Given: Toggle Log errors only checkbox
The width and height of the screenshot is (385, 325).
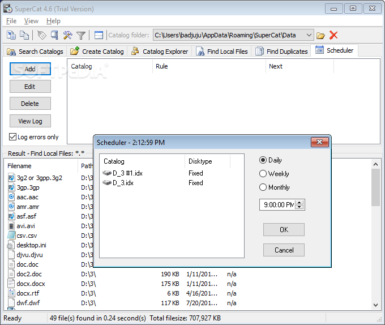Looking at the screenshot, I should pyautogui.click(x=12, y=136).
